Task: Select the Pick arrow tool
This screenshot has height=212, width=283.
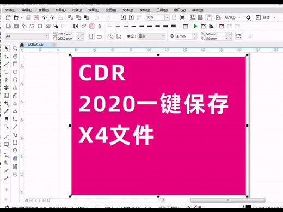Action: (x=7, y=48)
